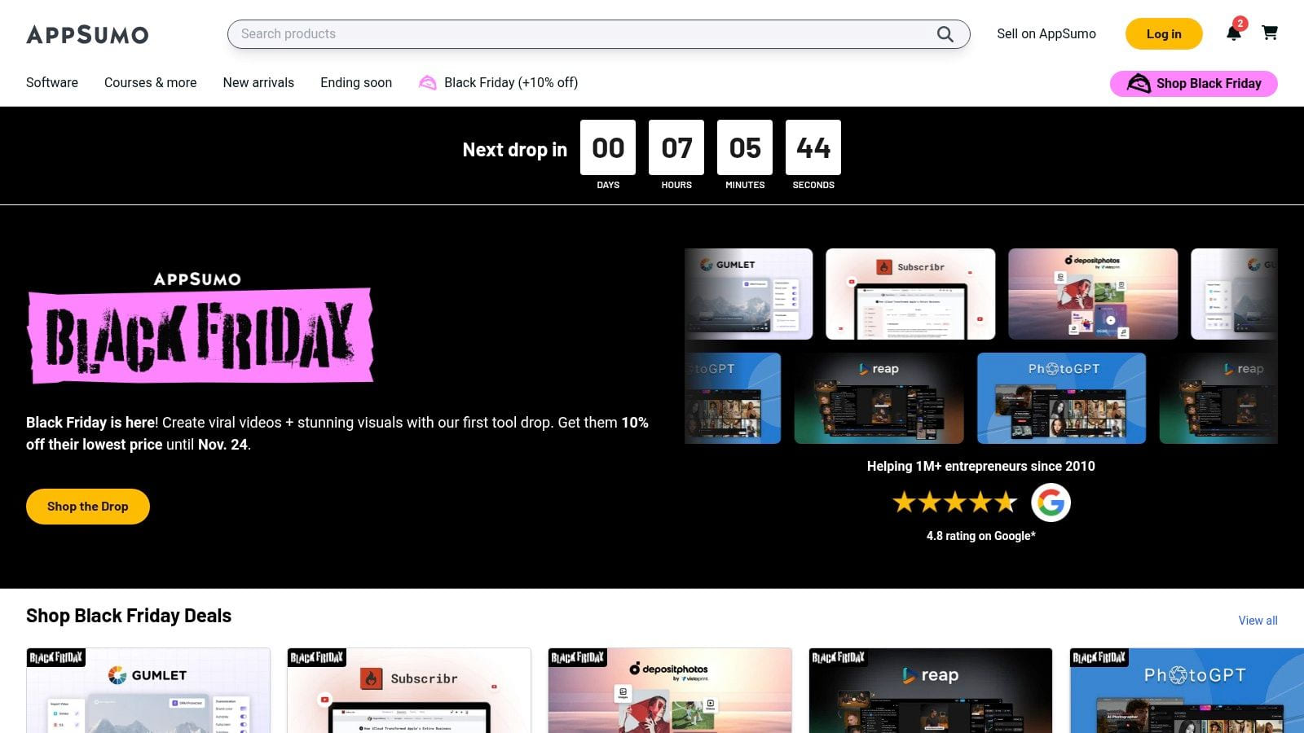Focus the Search products field
1304x733 pixels.
point(583,34)
